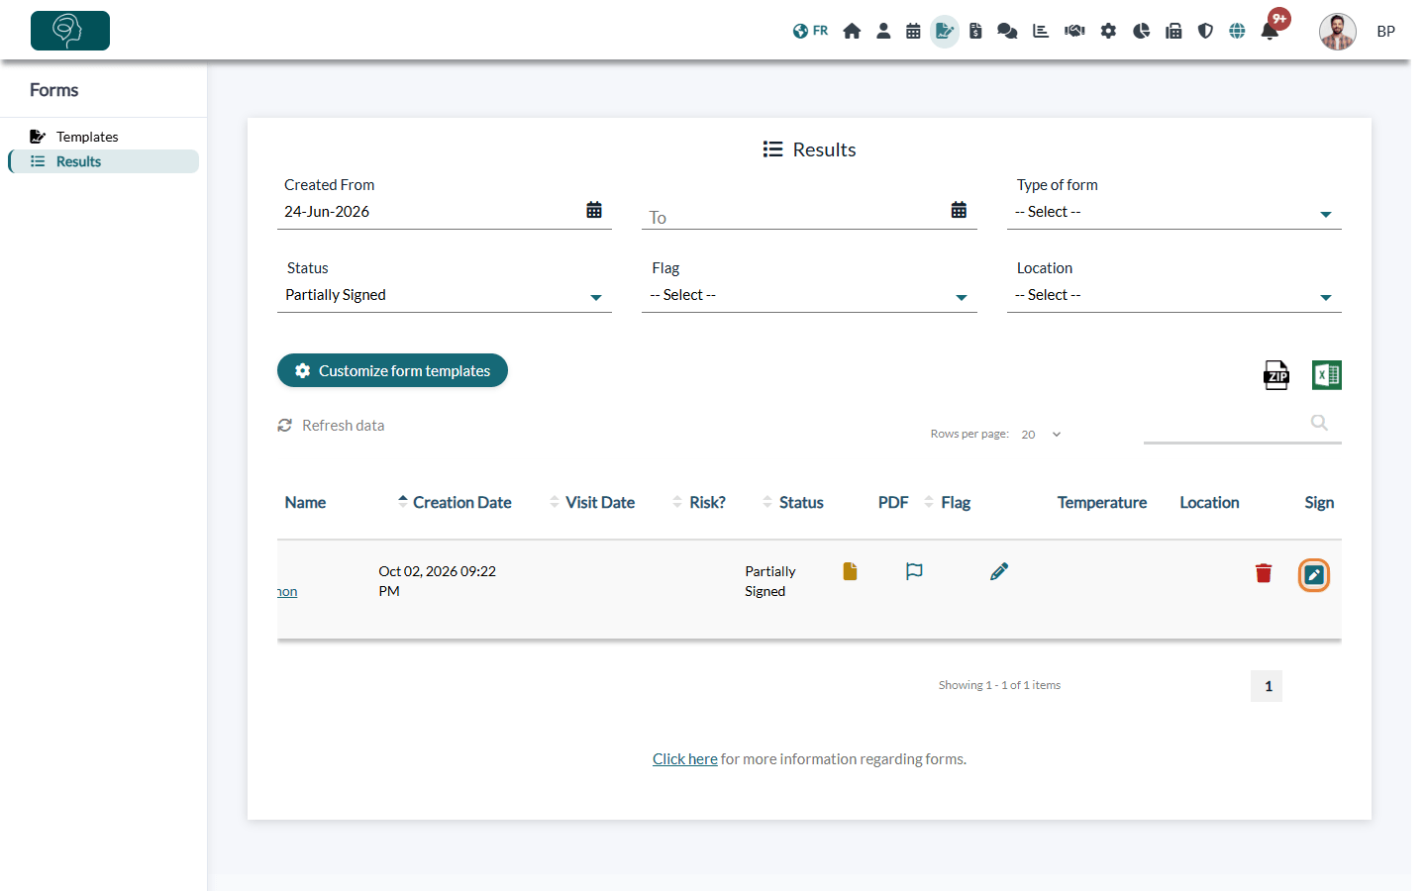Download results as ZIP file
This screenshot has width=1426, height=891.
pyautogui.click(x=1276, y=375)
